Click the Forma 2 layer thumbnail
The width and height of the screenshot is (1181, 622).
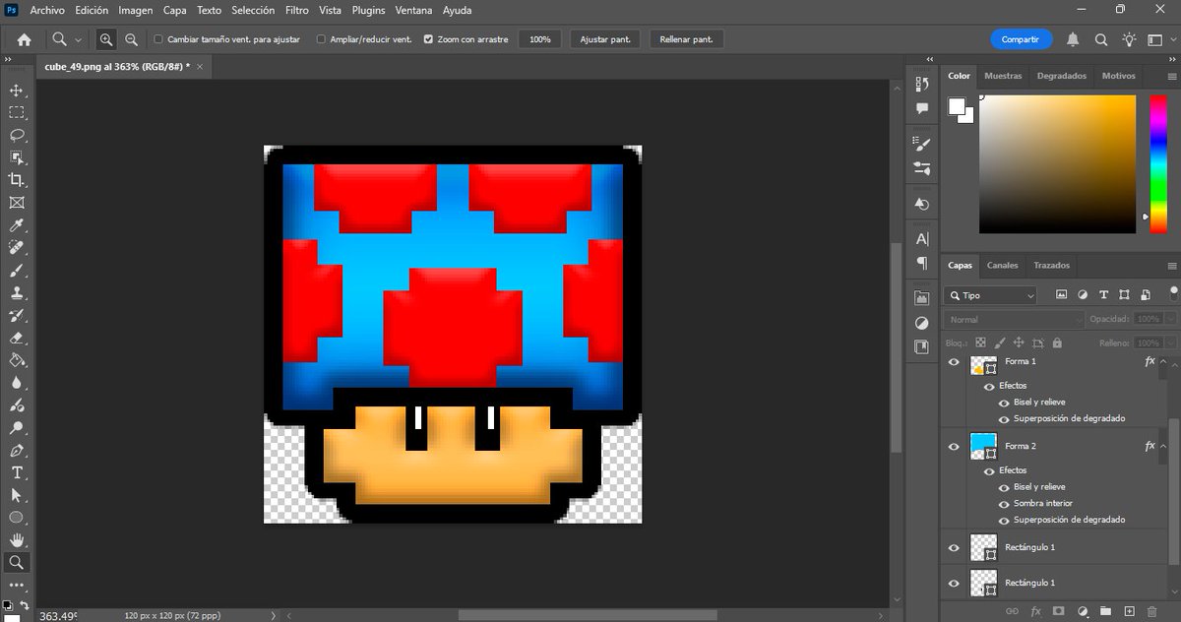click(983, 447)
